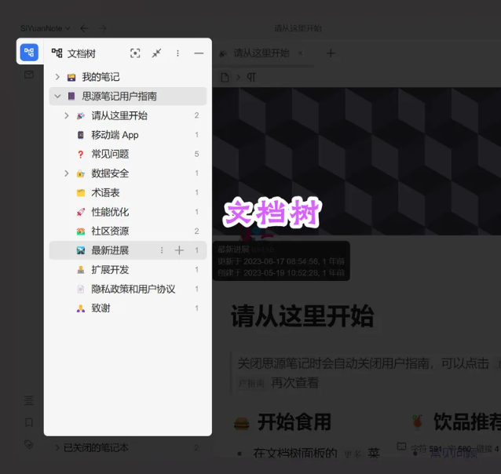Collapse all with the inward arrows icon
This screenshot has height=474, width=501.
pyautogui.click(x=156, y=53)
